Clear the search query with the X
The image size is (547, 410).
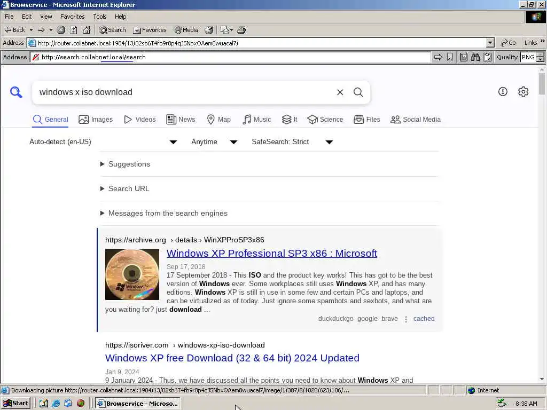(x=340, y=92)
